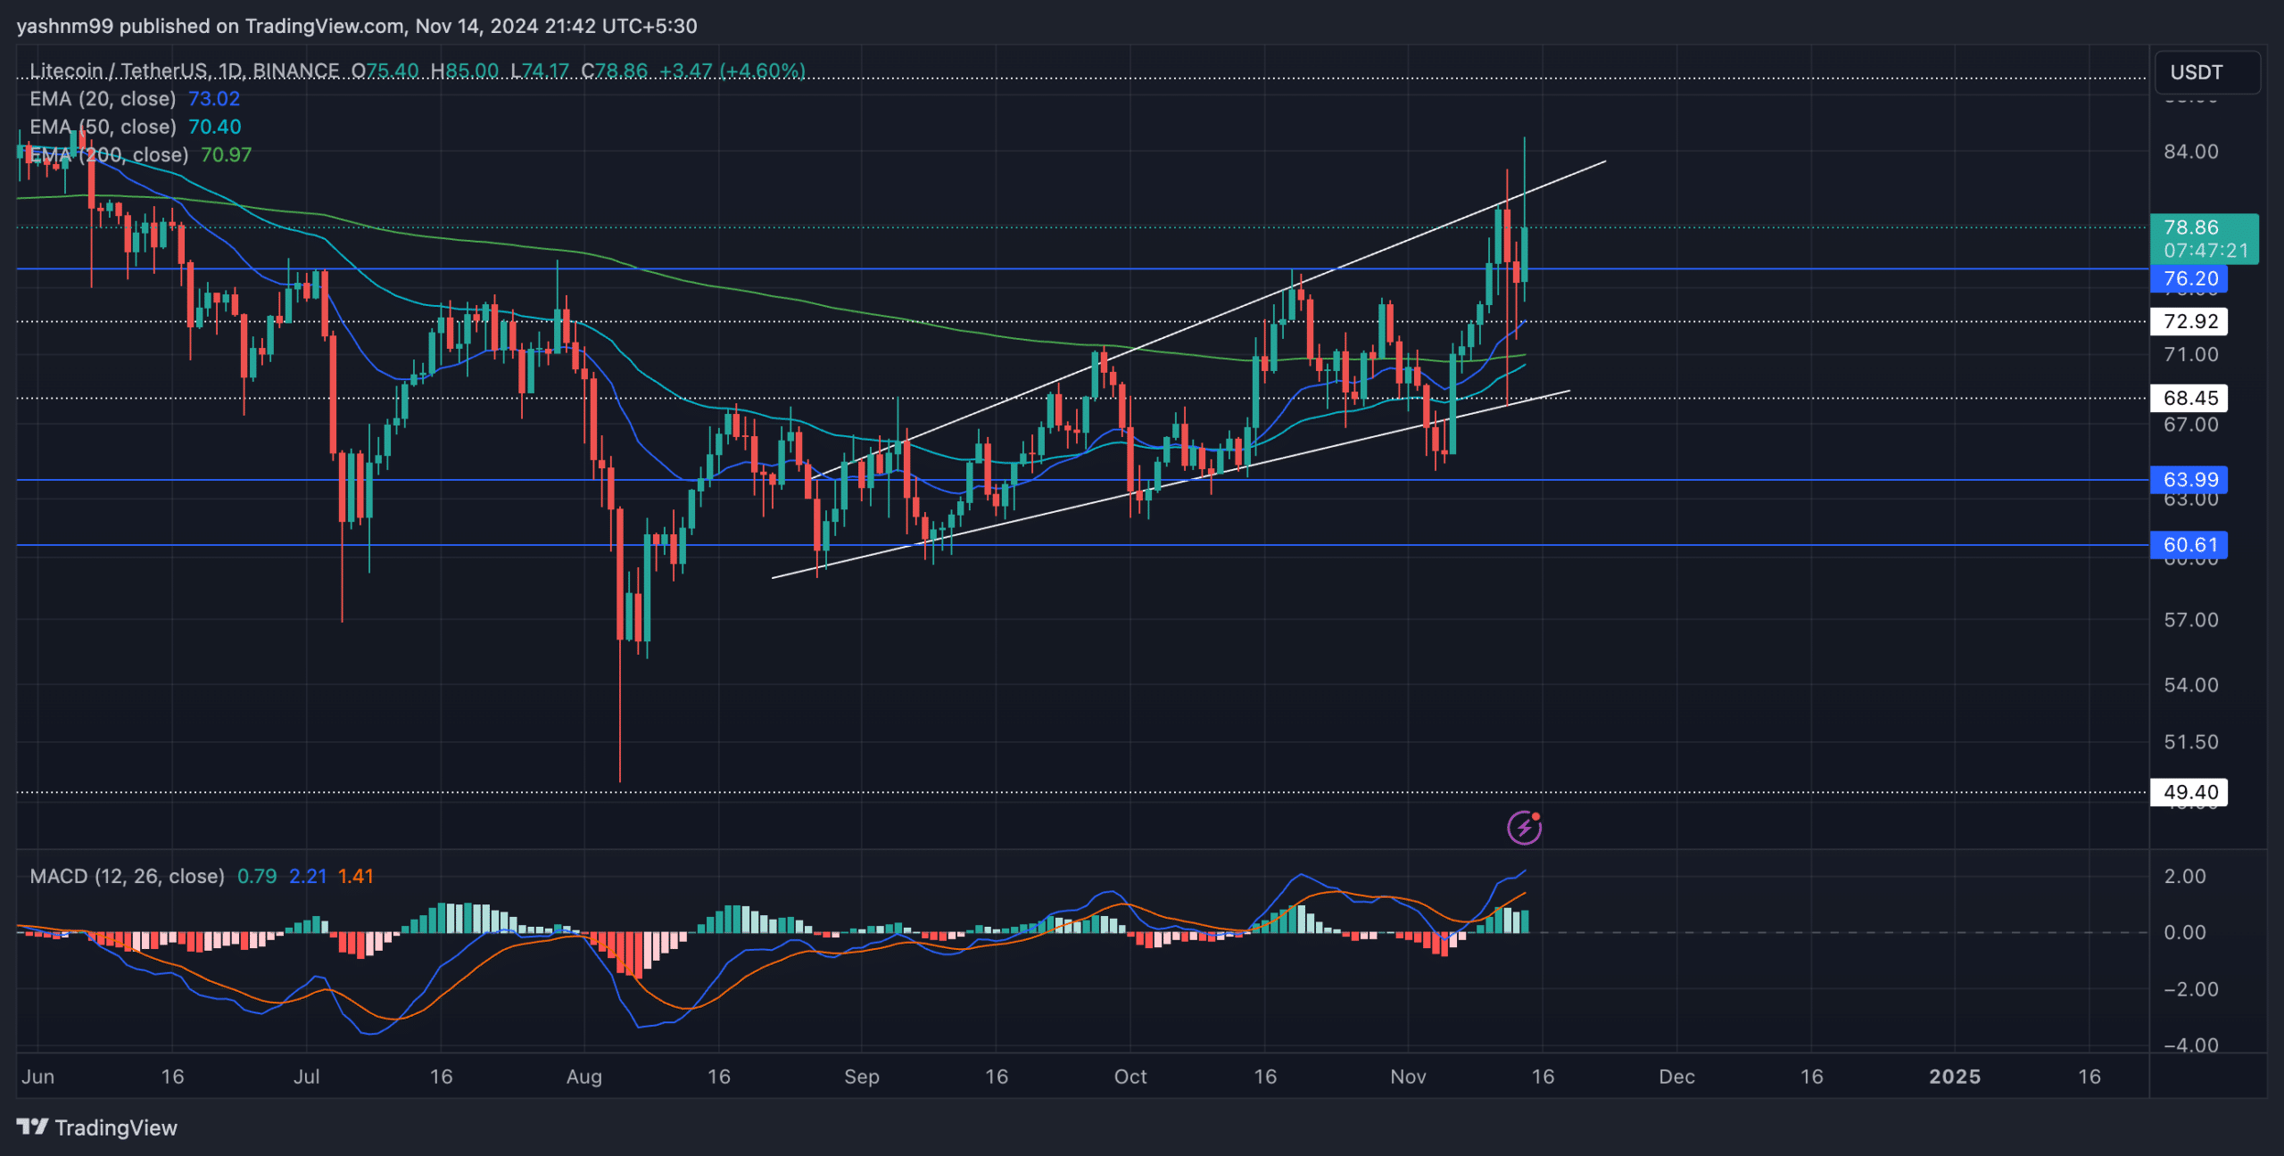Click the EMA 20 value 73.02
Image resolution: width=2284 pixels, height=1156 pixels.
[214, 98]
